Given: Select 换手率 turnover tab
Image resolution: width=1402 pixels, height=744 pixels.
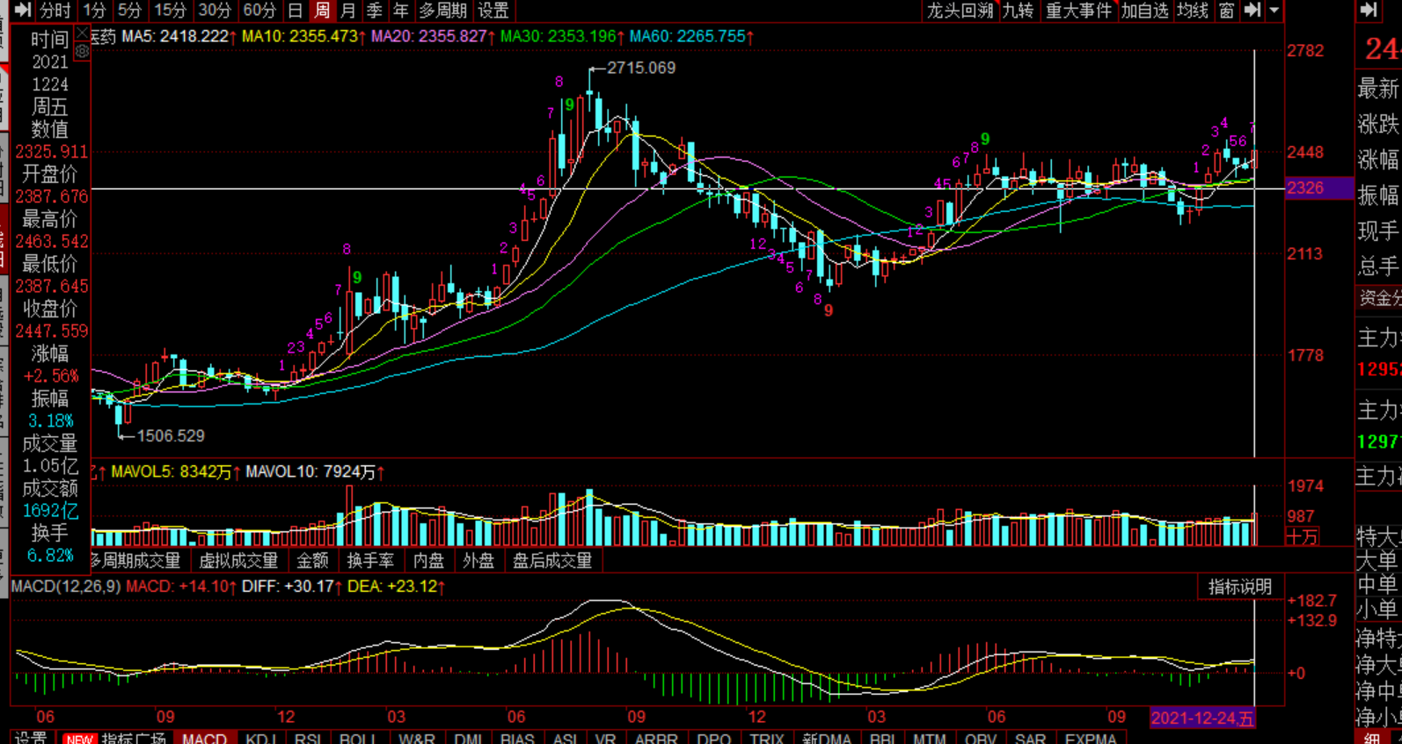Looking at the screenshot, I should pyautogui.click(x=370, y=560).
